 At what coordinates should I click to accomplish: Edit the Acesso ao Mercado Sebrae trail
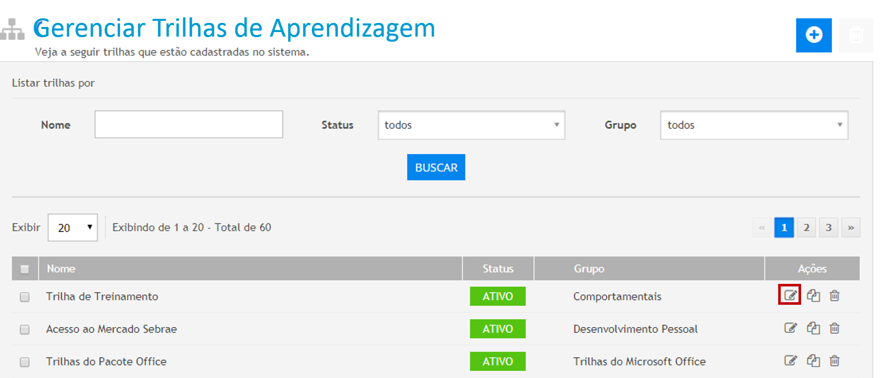790,328
